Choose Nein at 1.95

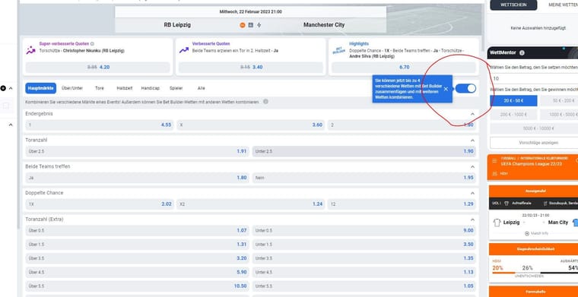(364, 178)
